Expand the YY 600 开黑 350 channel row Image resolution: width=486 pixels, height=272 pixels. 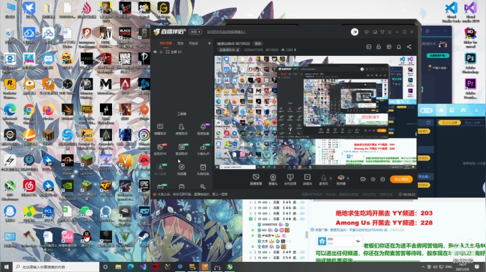click(x=250, y=258)
